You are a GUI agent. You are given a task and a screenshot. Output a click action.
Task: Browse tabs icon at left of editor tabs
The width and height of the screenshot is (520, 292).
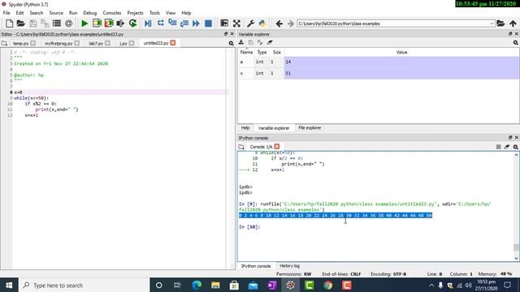[4, 43]
